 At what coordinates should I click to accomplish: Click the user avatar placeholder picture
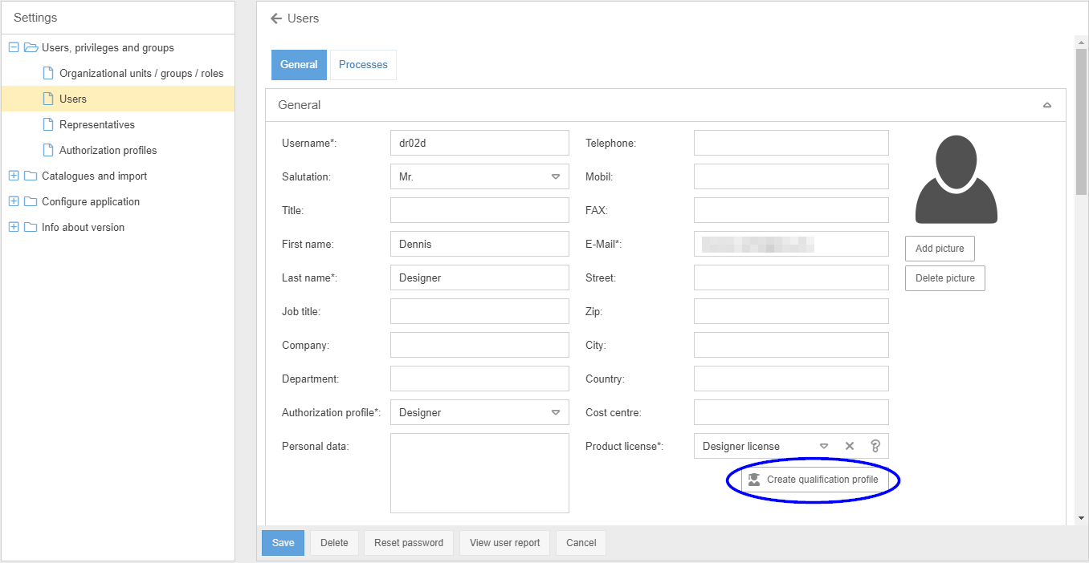point(956,179)
